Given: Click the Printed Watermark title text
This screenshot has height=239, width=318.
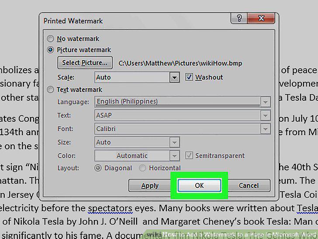Looking at the screenshot, I should coord(73,21).
